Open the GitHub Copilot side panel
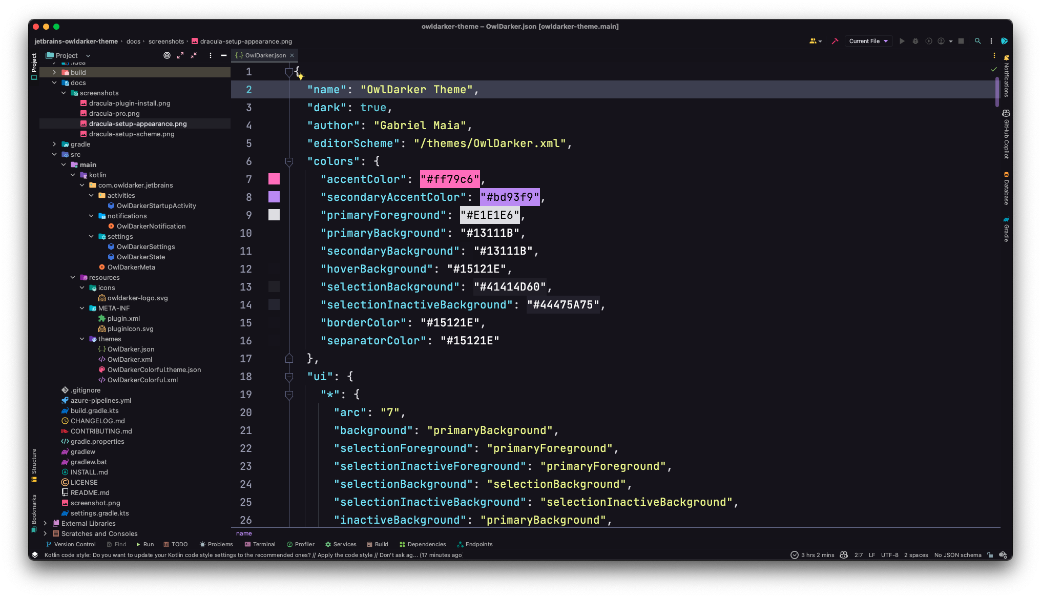 (x=1006, y=134)
